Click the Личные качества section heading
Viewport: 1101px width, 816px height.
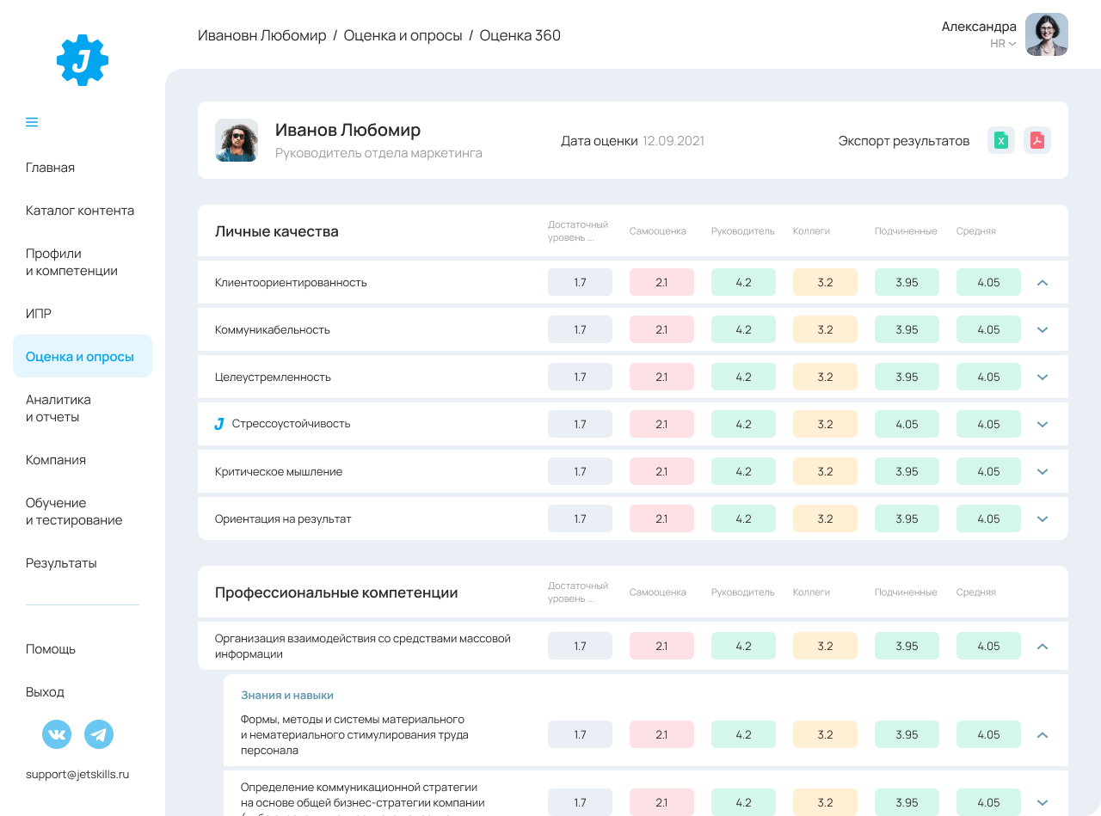click(x=277, y=231)
